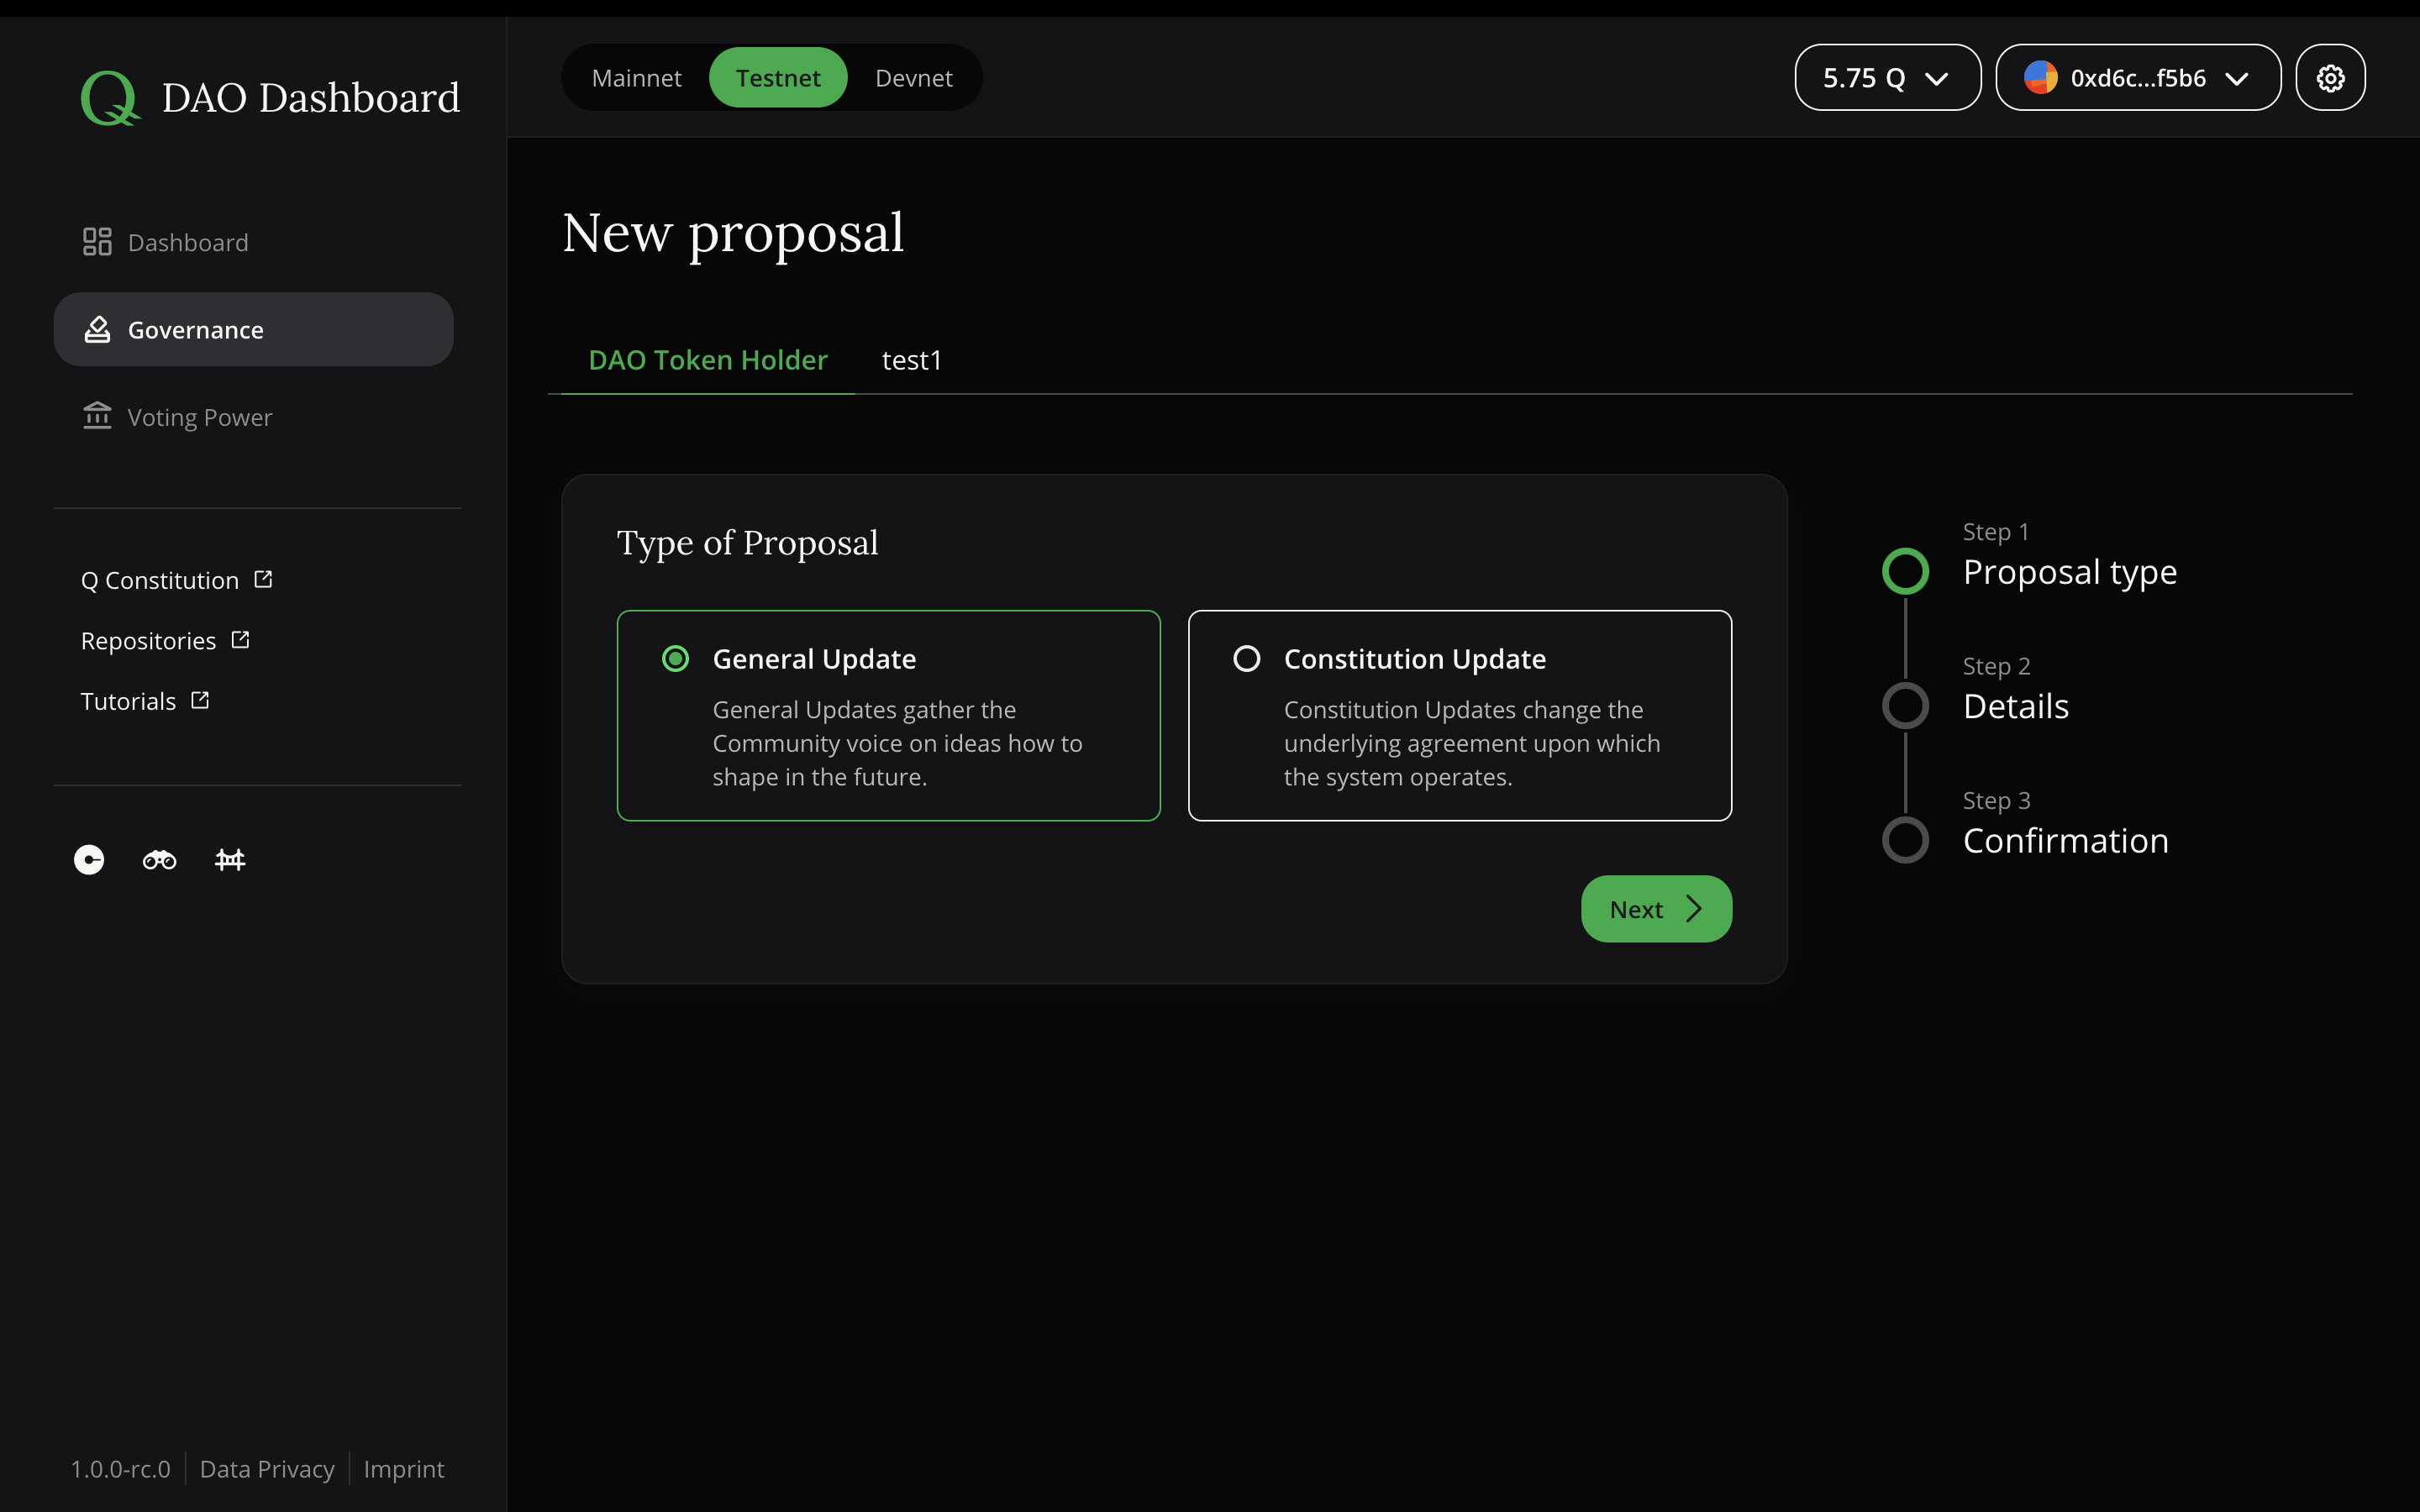
Task: Click Step 3 Confirmation circle indicator
Action: coord(1905,840)
